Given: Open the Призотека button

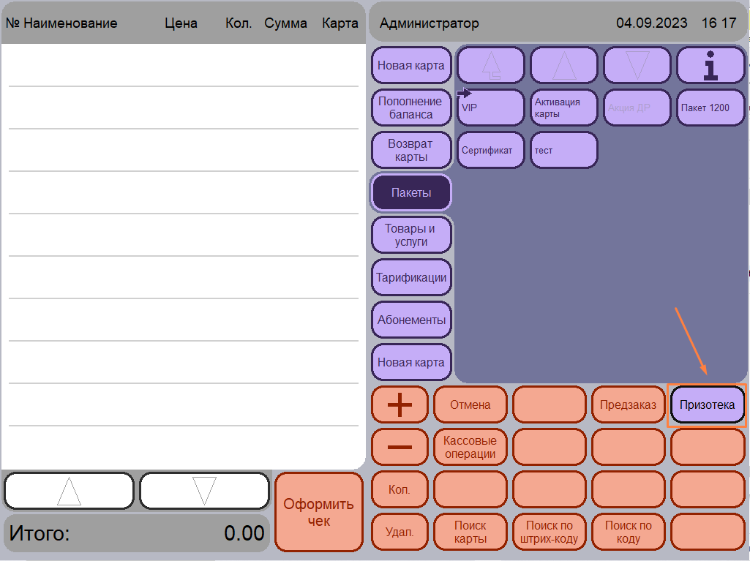Looking at the screenshot, I should (x=708, y=404).
